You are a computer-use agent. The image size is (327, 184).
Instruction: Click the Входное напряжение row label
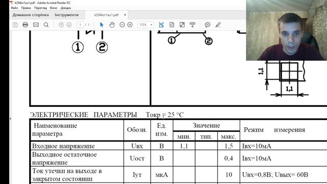(63, 146)
